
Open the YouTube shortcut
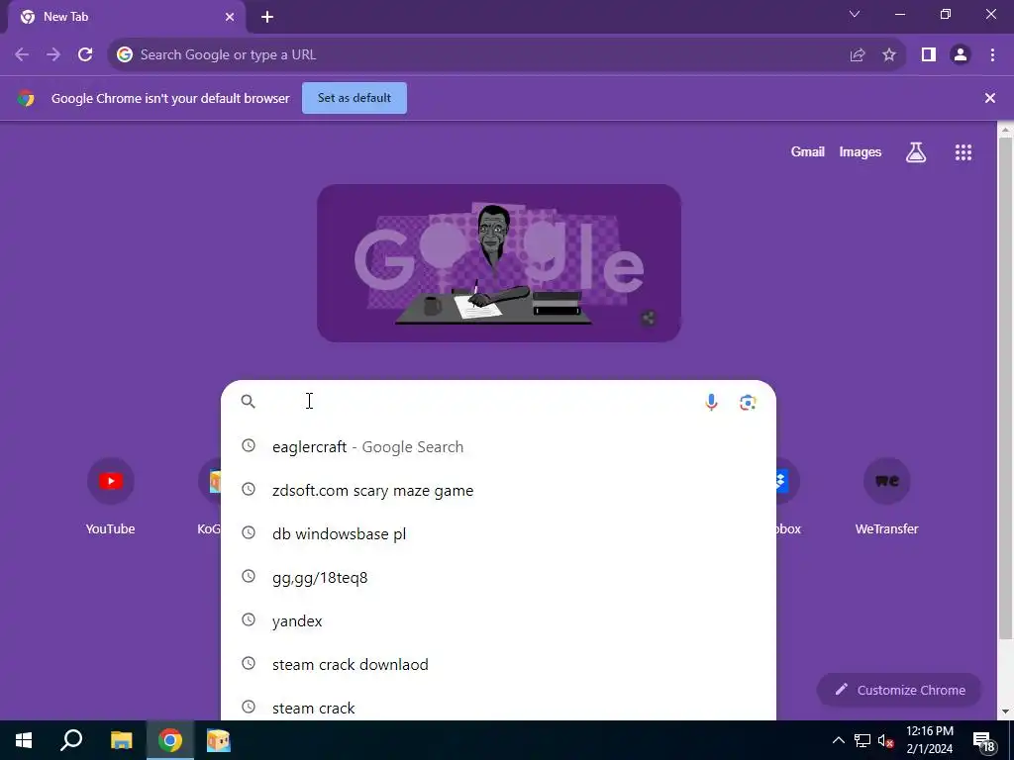click(111, 497)
